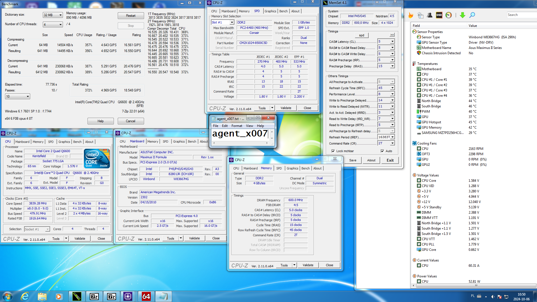537x302 pixels.
Task: Click the Help button in Benchmark window
Action: pyautogui.click(x=100, y=121)
